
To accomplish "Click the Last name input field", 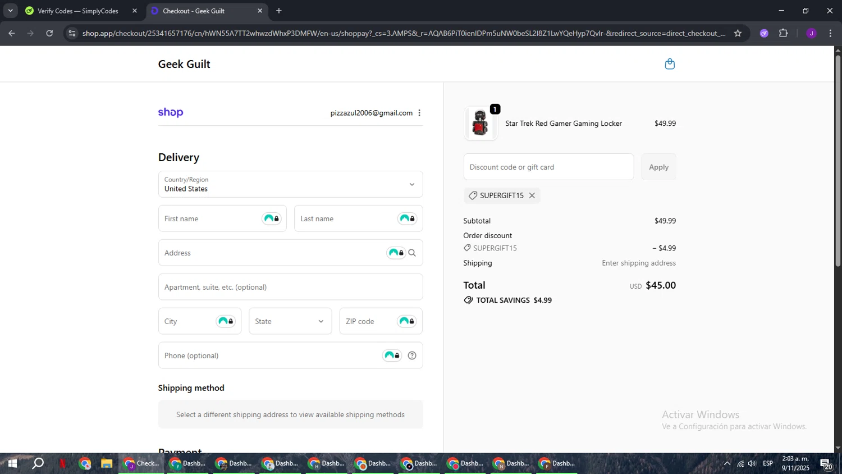I will coord(358,218).
